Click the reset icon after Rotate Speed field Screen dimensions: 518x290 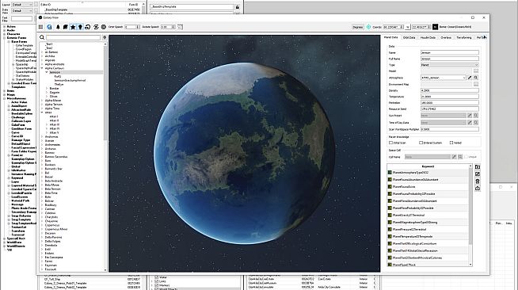tap(180, 27)
